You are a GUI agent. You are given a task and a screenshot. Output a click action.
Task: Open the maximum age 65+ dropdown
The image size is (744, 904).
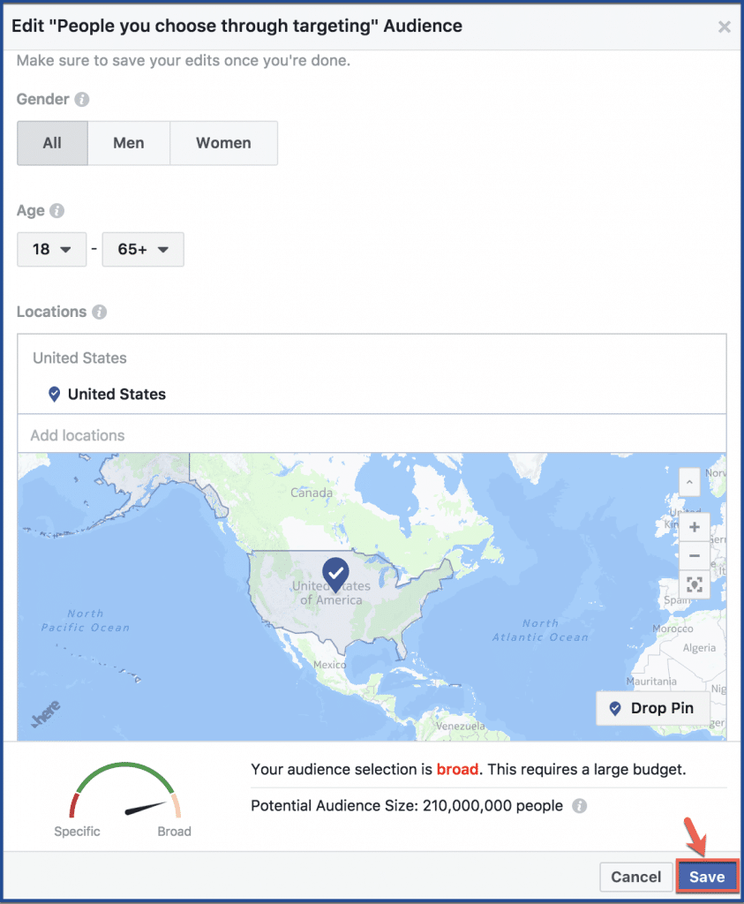(143, 249)
